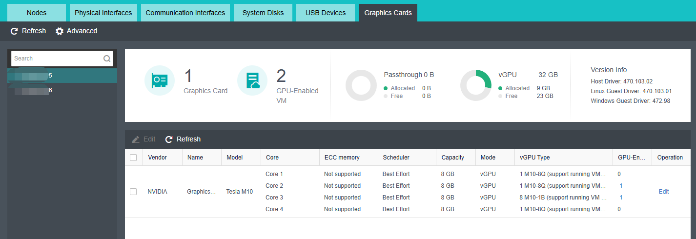
Task: Check the NVIDIA row checkbox
Action: point(133,192)
